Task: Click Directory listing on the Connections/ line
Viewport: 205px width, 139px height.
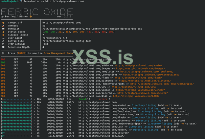Action: click(x=152, y=114)
